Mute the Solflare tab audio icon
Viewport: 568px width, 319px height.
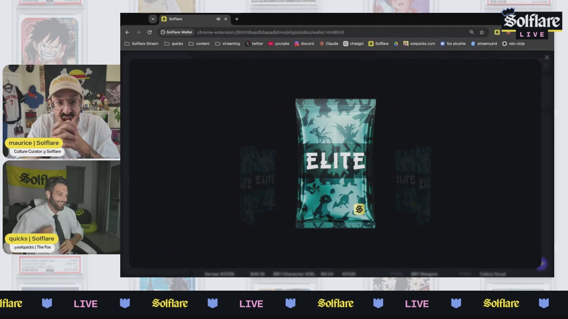pyautogui.click(x=218, y=19)
